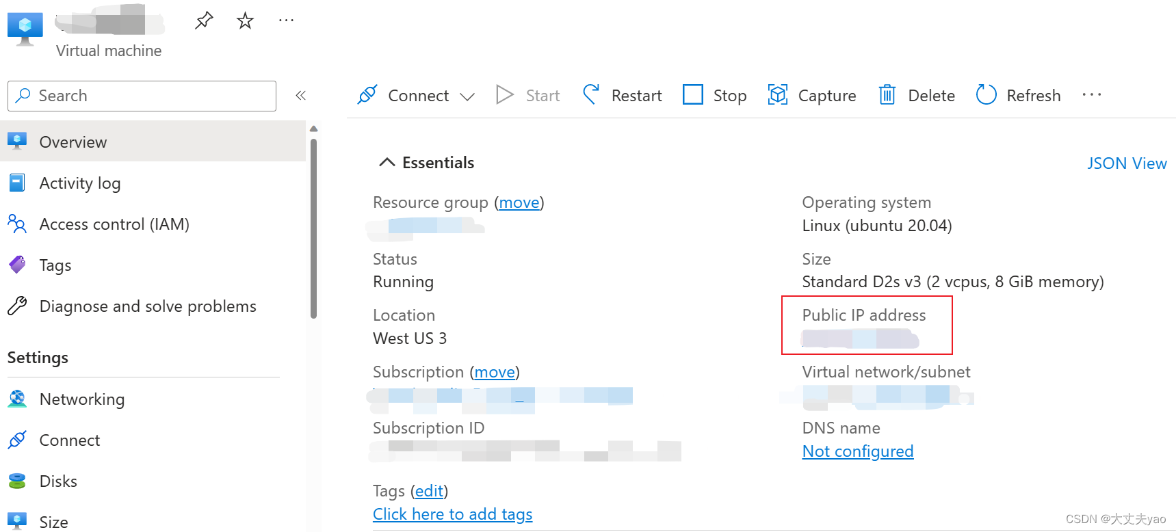Click the Diagnose wrench icon
Screen dimensions: 1176x532
point(17,306)
